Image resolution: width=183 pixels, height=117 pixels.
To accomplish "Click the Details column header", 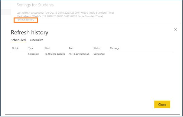I will 16,48.
